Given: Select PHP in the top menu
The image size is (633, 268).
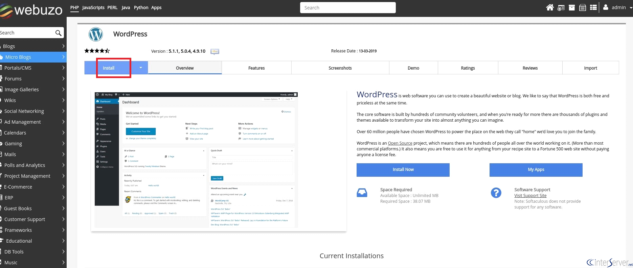Looking at the screenshot, I should click(x=74, y=7).
